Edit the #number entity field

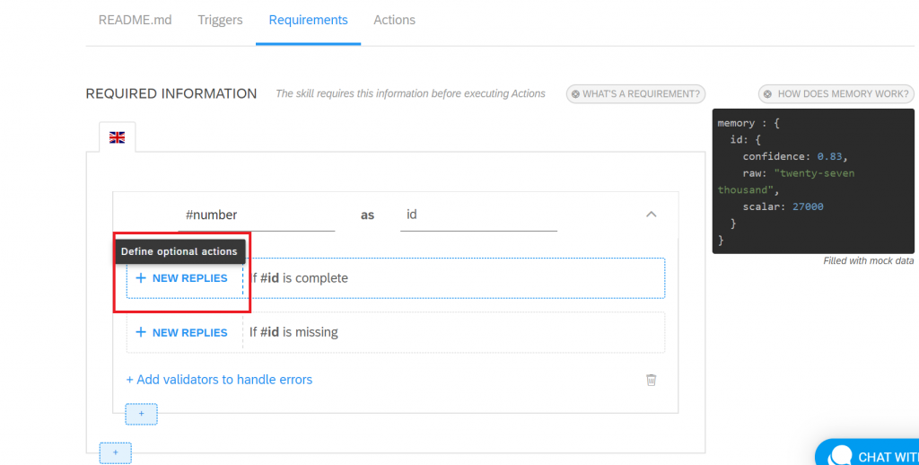pyautogui.click(x=256, y=215)
